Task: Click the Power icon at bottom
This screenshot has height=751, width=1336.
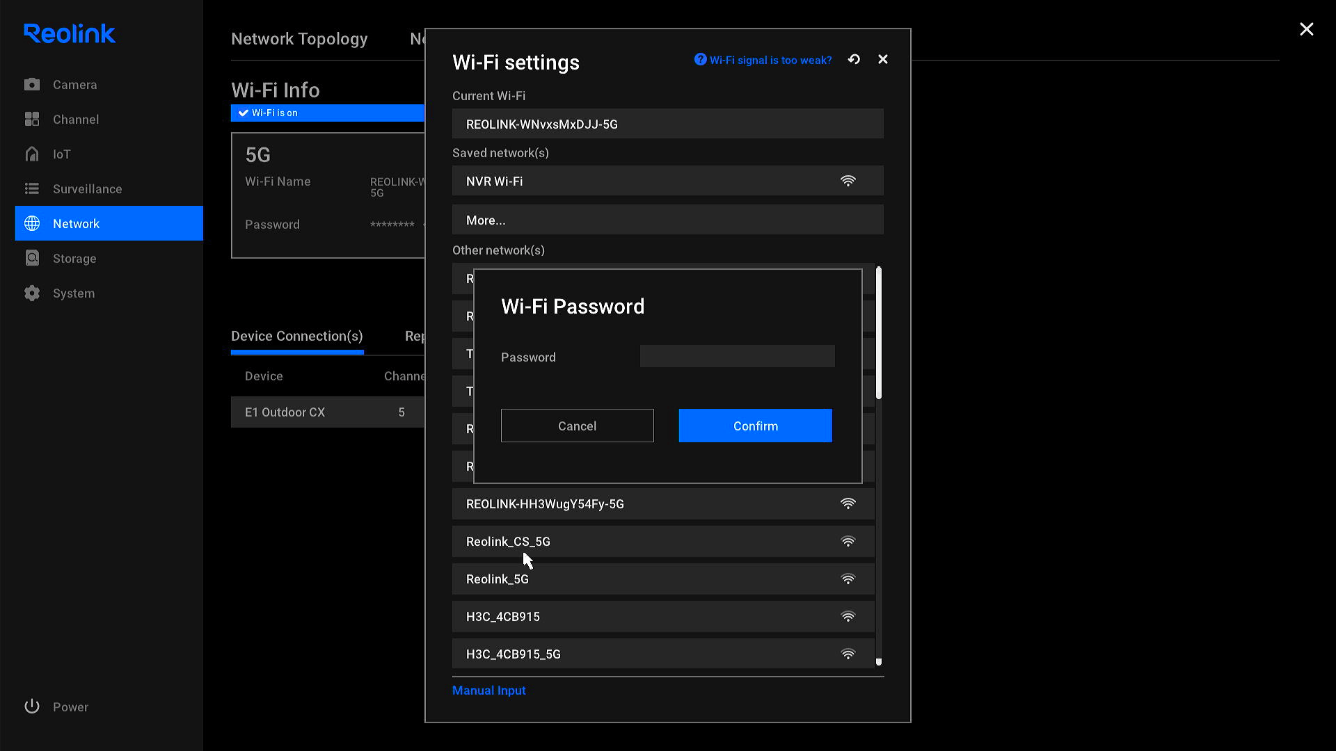Action: coord(32,706)
